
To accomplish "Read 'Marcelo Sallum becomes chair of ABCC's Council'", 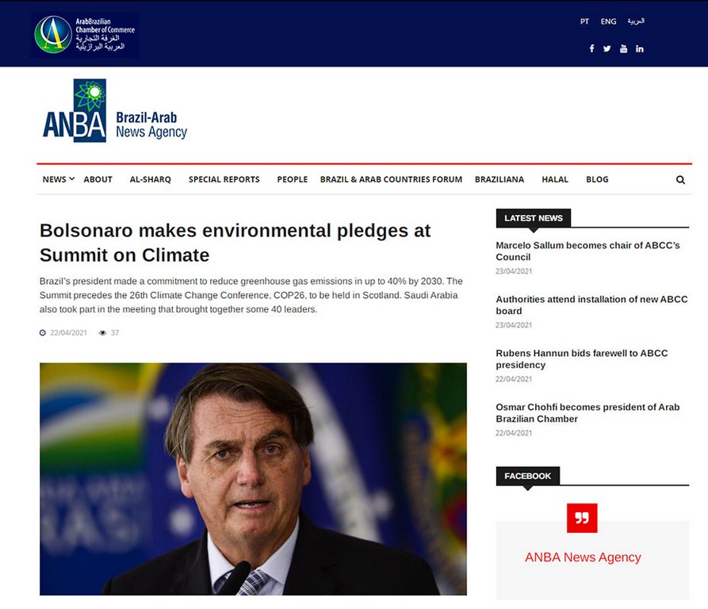I will 587,251.
